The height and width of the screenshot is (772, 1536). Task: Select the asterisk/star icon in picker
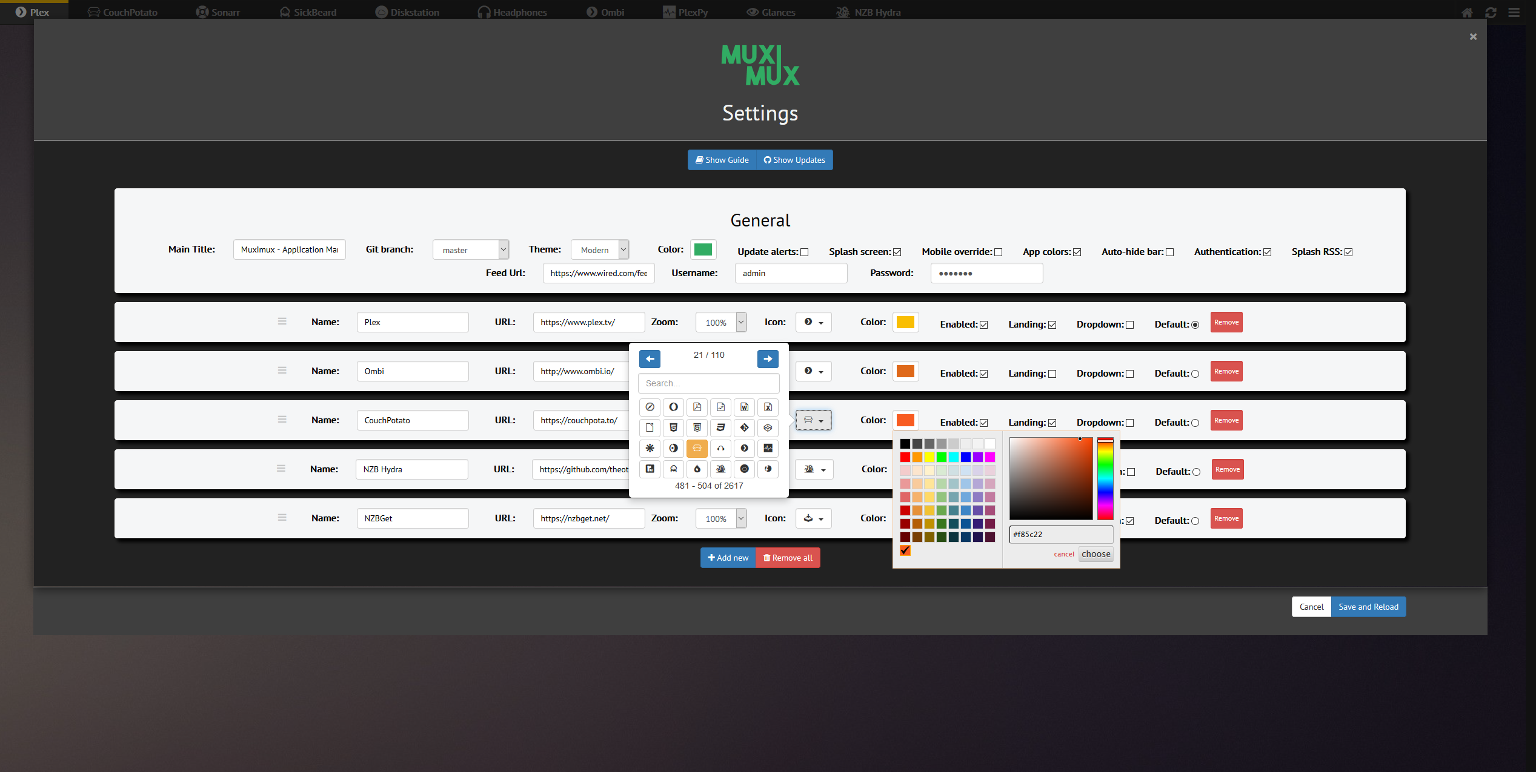[650, 448]
